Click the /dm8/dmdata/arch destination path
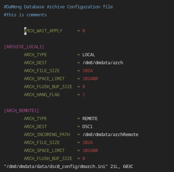The image size is (174, 172). (x=103, y=63)
